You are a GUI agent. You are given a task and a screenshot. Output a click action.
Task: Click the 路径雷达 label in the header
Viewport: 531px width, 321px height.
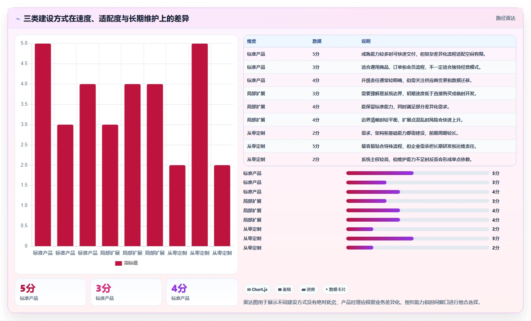(x=505, y=18)
